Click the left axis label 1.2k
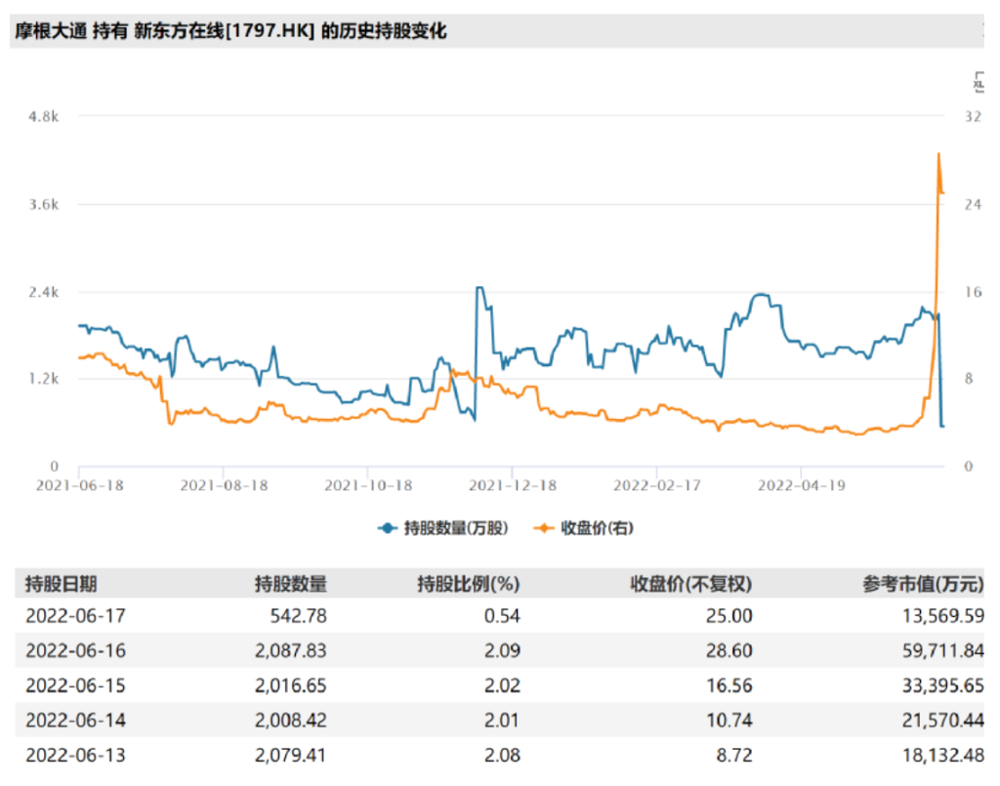The image size is (1000, 786). click(x=43, y=379)
